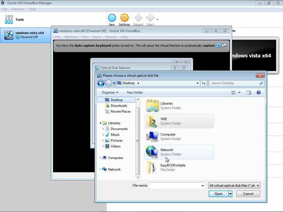Image resolution: width=283 pixels, height=212 pixels.
Task: Open the file type filter combo box
Action: tap(234, 185)
